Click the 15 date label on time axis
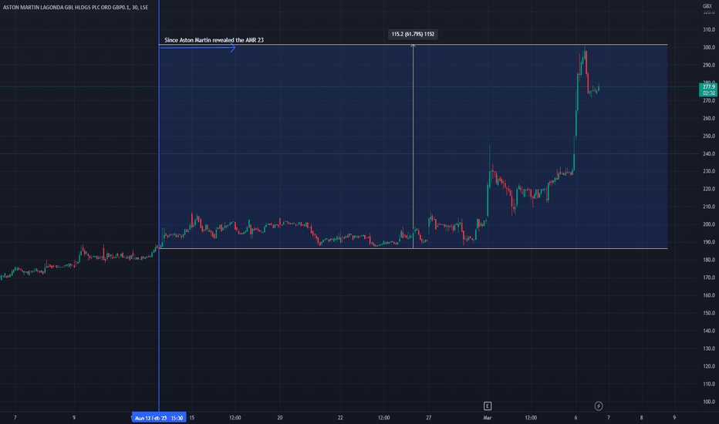Screen dimensions: 719x424 point(191,418)
